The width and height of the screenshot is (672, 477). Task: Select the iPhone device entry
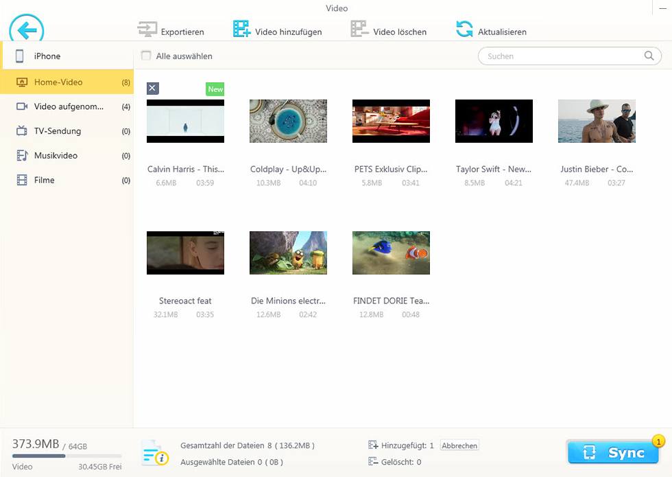tap(68, 56)
